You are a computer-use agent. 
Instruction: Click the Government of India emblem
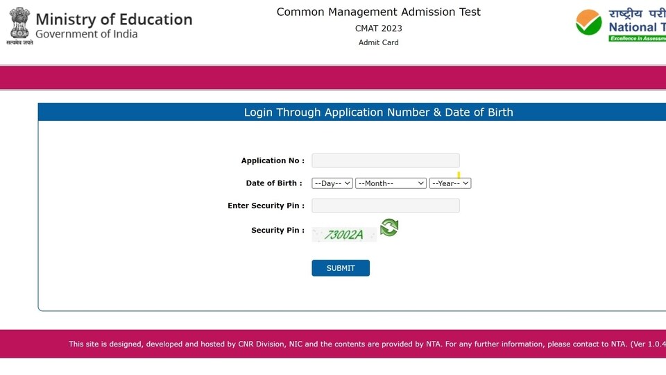click(19, 26)
